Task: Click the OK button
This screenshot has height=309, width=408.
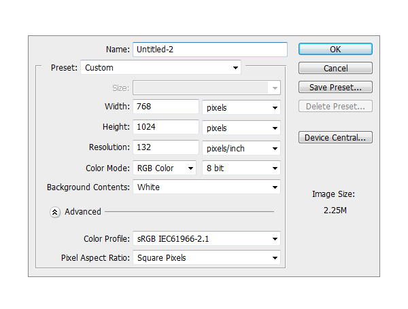Action: pos(335,50)
